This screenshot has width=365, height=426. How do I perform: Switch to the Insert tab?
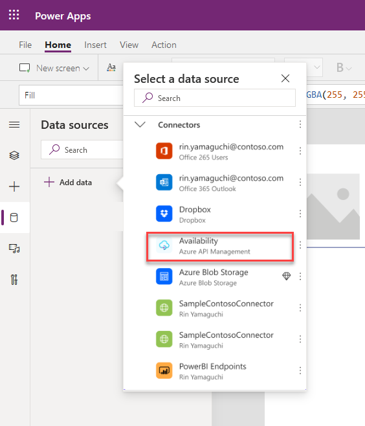pos(95,45)
